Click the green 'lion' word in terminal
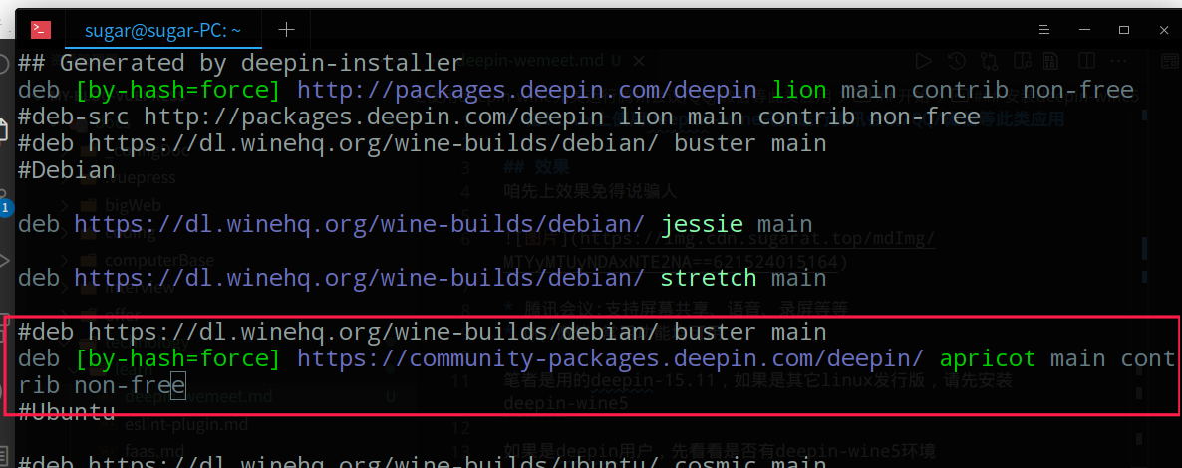Screen dimensions: 1182x468 pos(800,91)
